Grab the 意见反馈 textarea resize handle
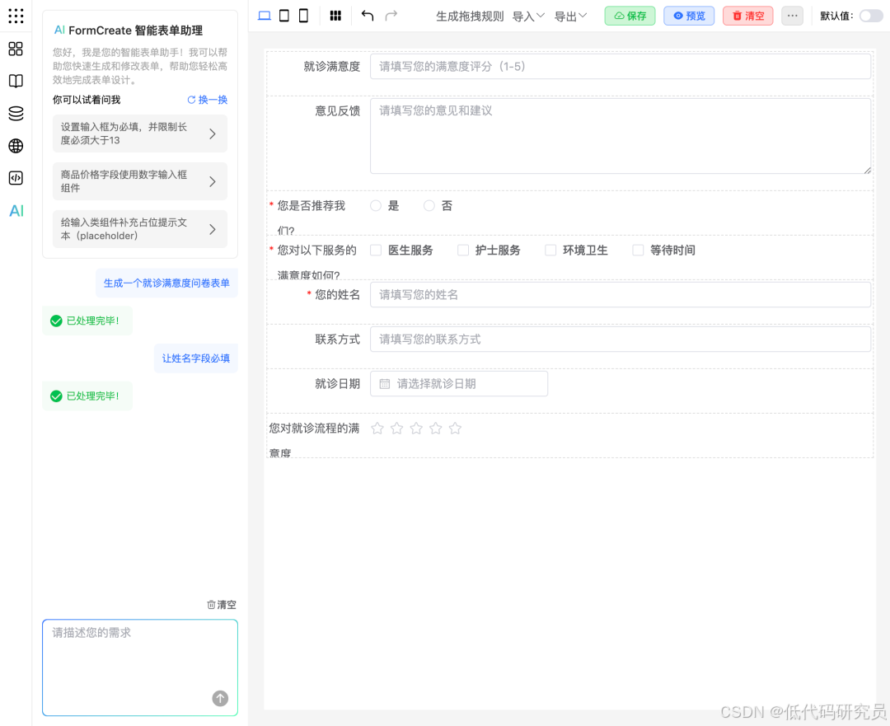 tap(867, 171)
